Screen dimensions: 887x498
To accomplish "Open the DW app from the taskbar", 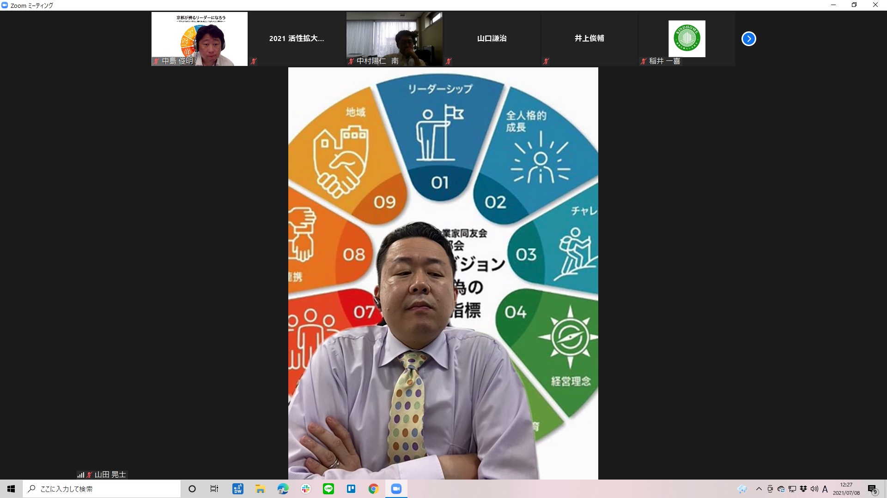I will click(x=237, y=489).
